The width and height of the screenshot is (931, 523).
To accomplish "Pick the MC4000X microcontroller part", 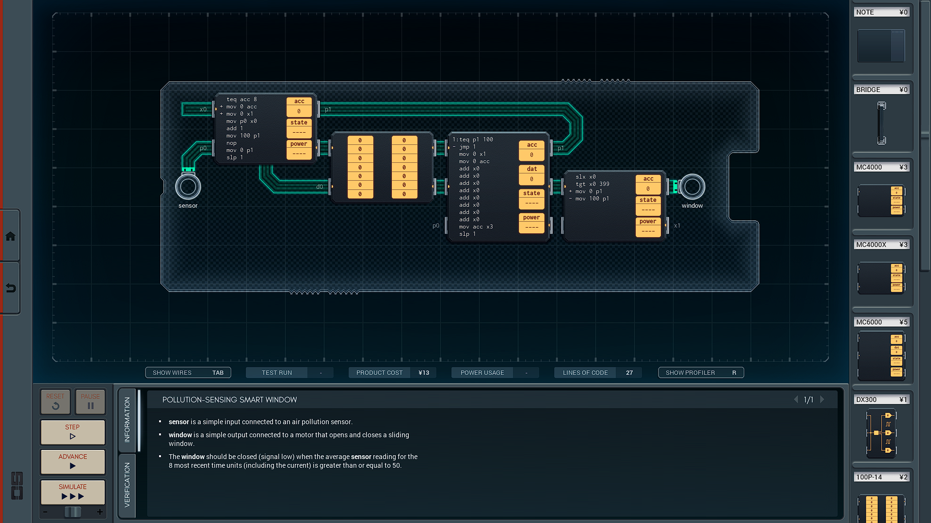I will coord(881,278).
